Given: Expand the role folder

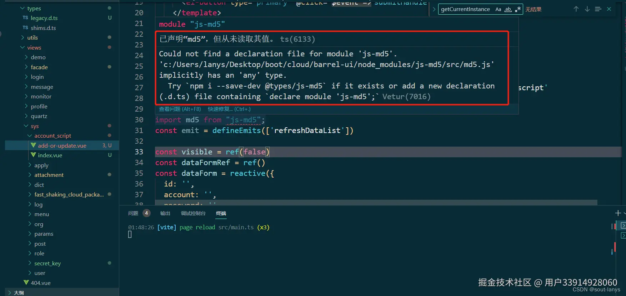Looking at the screenshot, I should coord(39,253).
